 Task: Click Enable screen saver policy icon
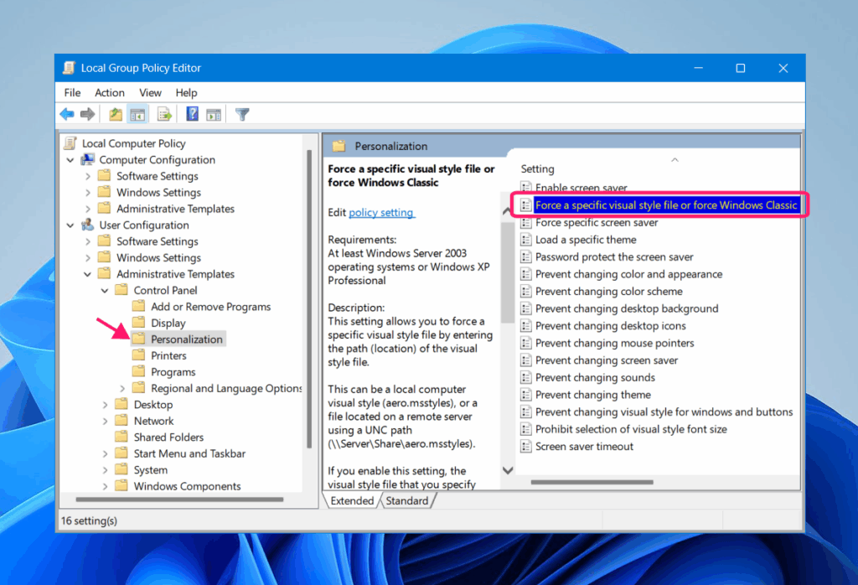click(x=526, y=187)
